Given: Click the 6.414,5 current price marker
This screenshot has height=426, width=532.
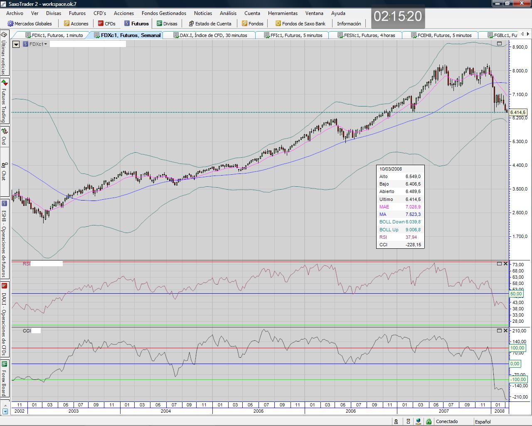Looking at the screenshot, I should (x=517, y=112).
